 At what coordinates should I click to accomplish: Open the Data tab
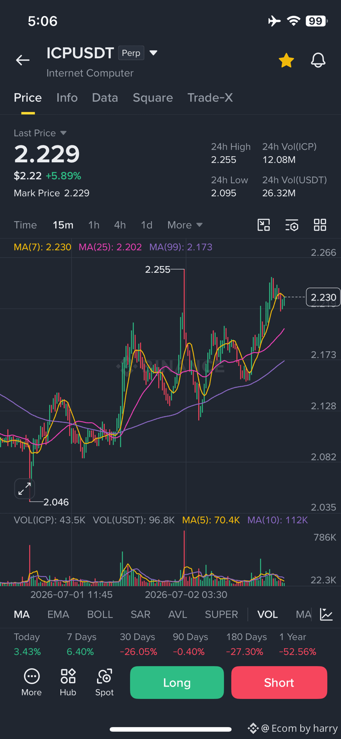pos(105,98)
